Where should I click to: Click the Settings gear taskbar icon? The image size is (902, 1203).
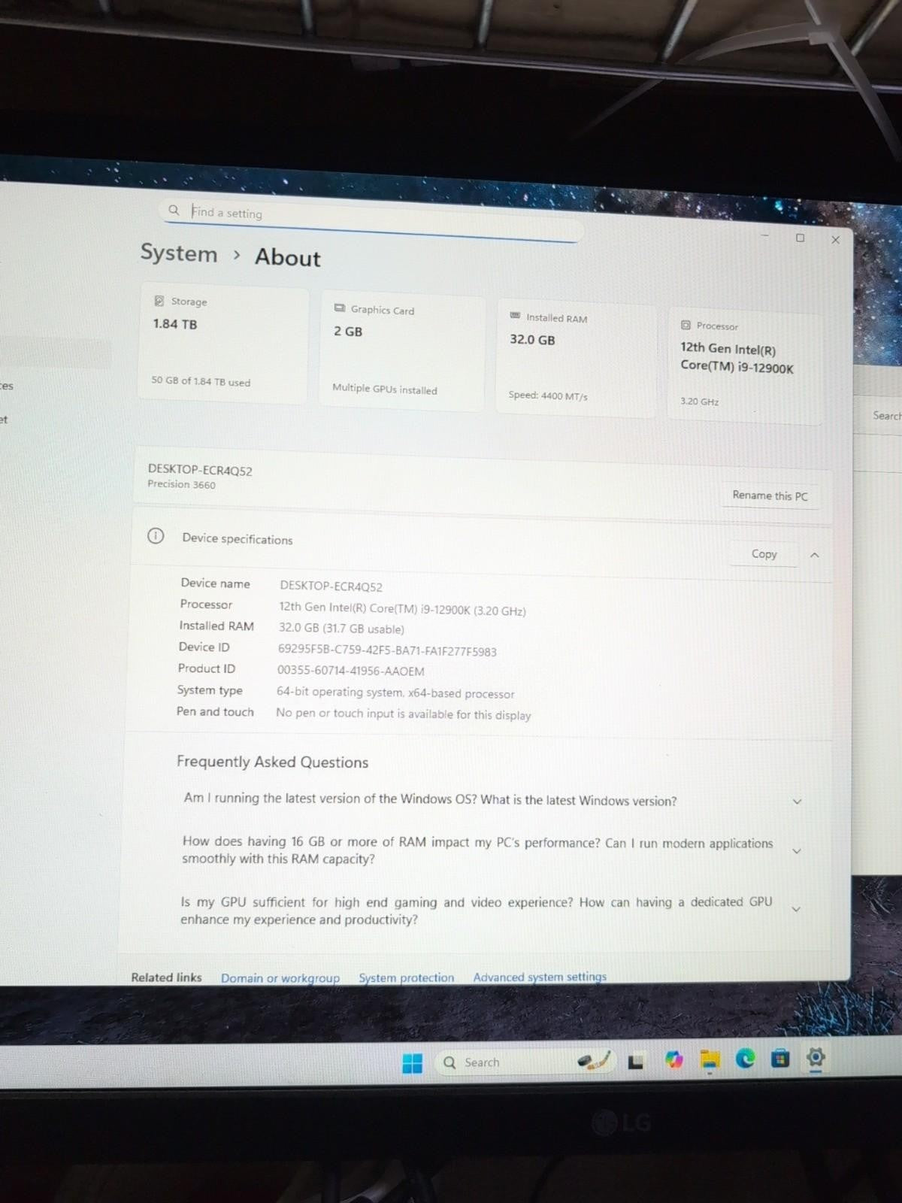(816, 1058)
